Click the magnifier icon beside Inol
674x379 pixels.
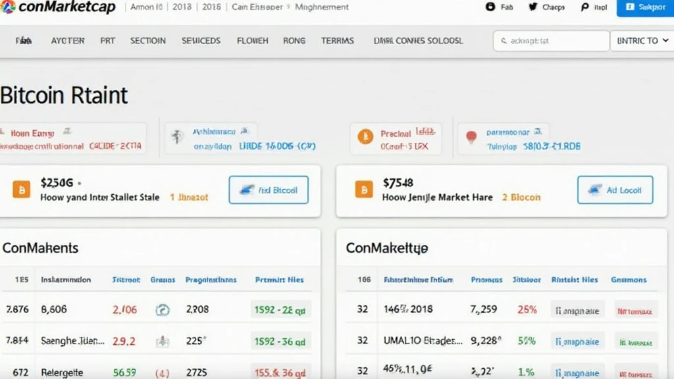584,7
